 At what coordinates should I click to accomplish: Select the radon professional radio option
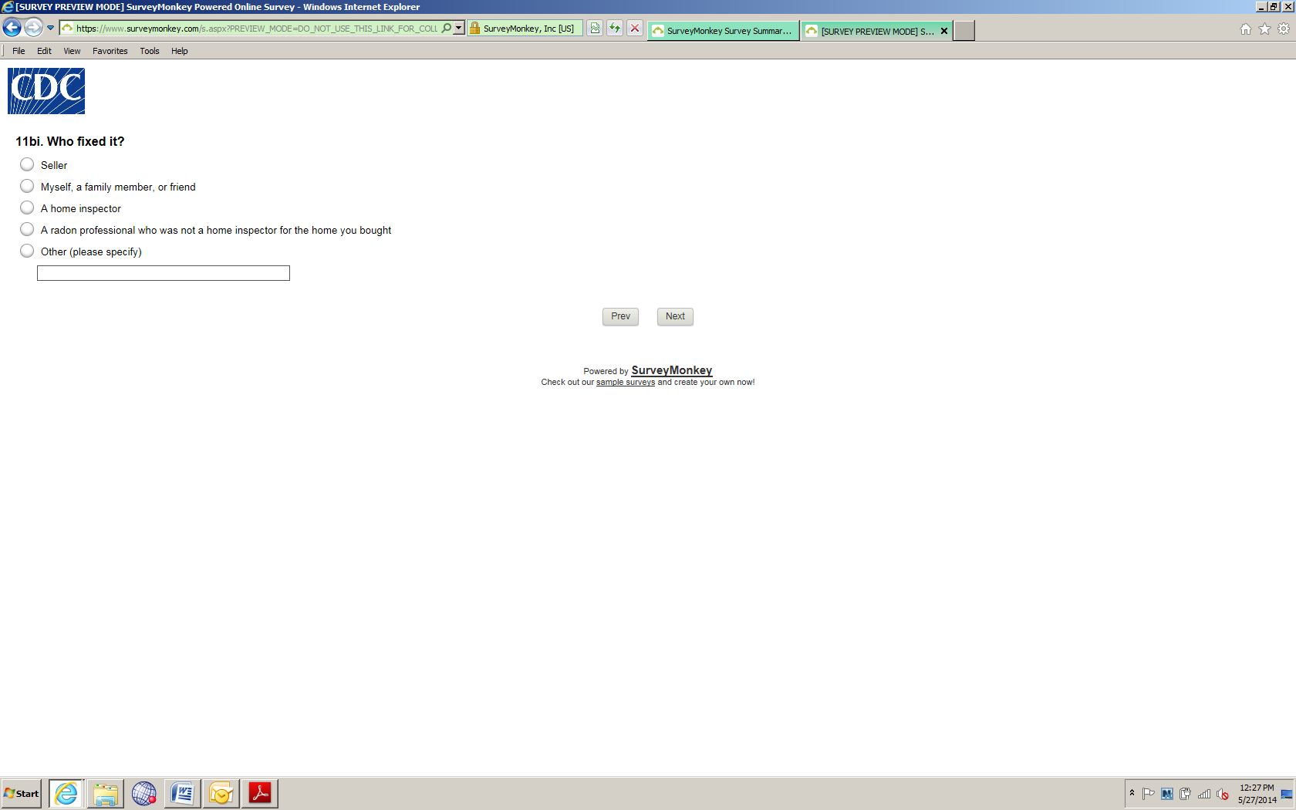pyautogui.click(x=27, y=229)
